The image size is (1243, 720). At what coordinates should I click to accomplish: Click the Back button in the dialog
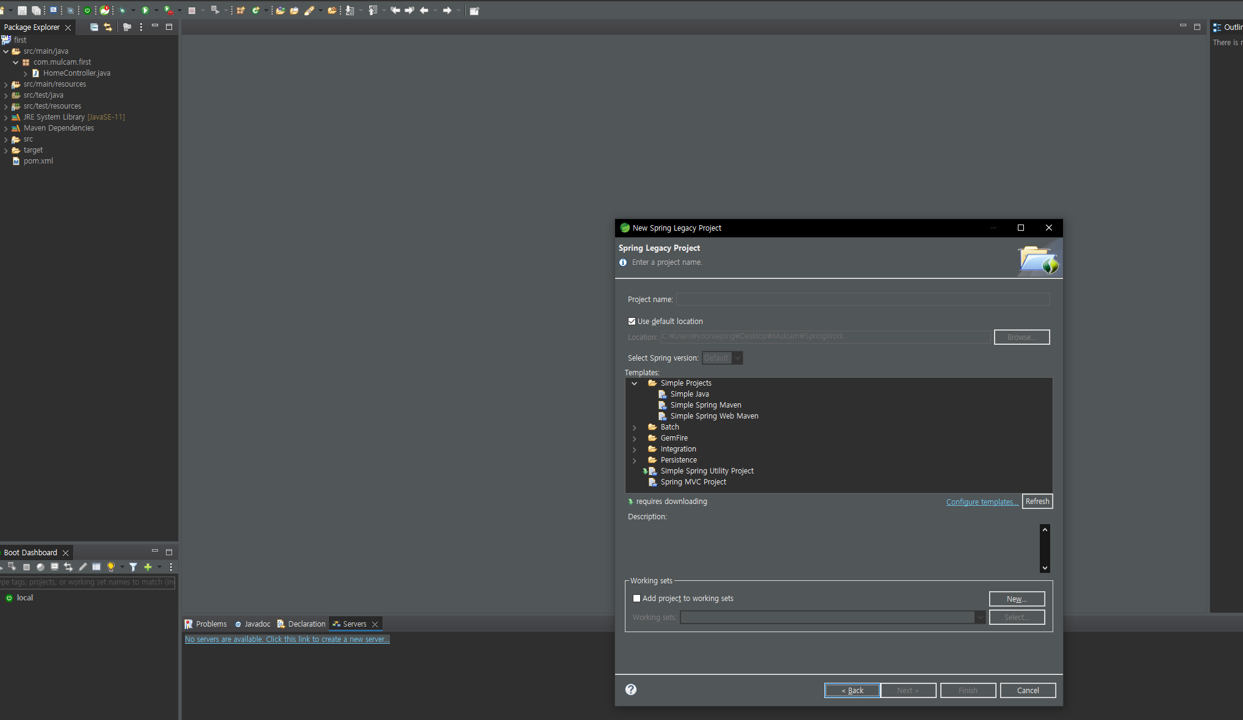852,690
